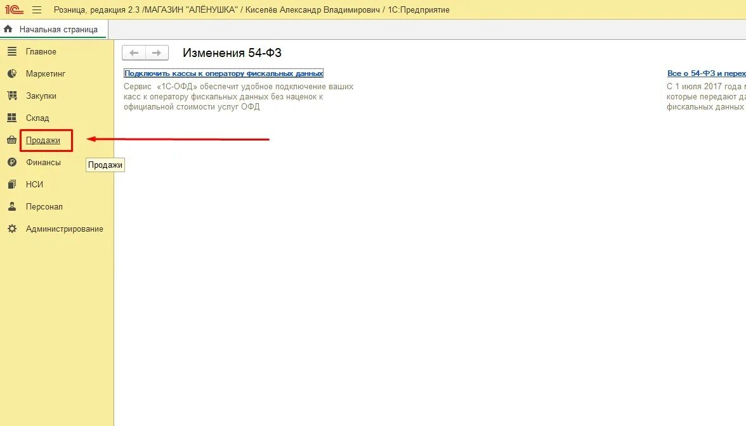Click the Администрирование gear icon

click(12, 229)
